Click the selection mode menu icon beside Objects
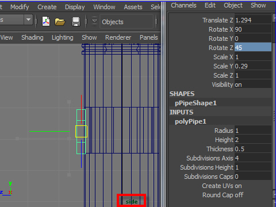Image resolution: width=276 pixels, height=207 pixels. pyautogui.click(x=94, y=21)
